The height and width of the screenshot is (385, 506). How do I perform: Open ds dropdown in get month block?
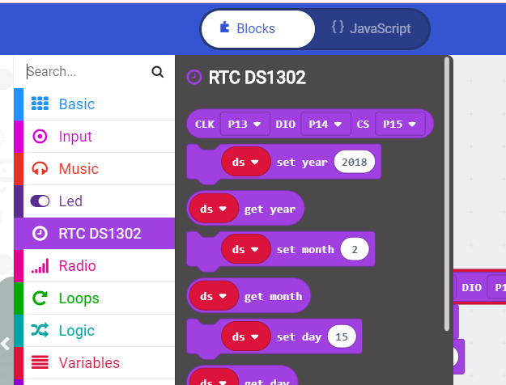[x=214, y=296]
